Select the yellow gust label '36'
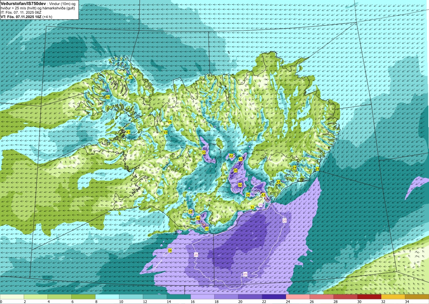The height and width of the screenshot is (304, 429). (x=190, y=212)
